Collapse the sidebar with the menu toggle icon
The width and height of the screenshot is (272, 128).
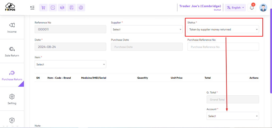32,7
